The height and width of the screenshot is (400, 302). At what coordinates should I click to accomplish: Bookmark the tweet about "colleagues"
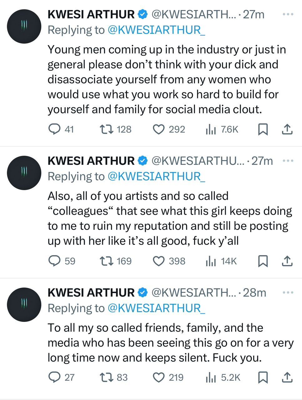pyautogui.click(x=263, y=261)
